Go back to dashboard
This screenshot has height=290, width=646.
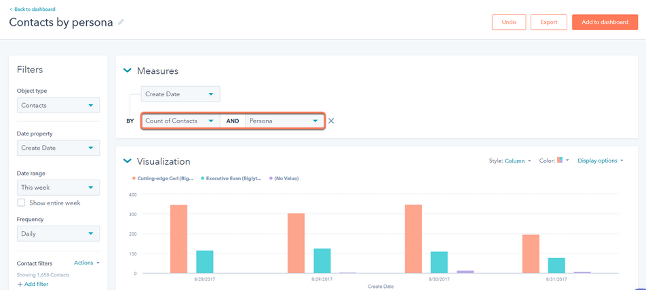click(33, 9)
